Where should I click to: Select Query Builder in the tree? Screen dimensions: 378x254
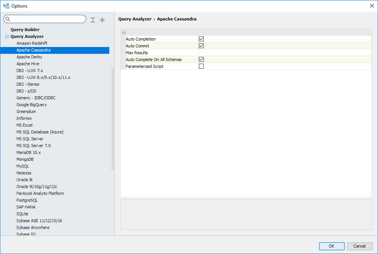coord(25,30)
